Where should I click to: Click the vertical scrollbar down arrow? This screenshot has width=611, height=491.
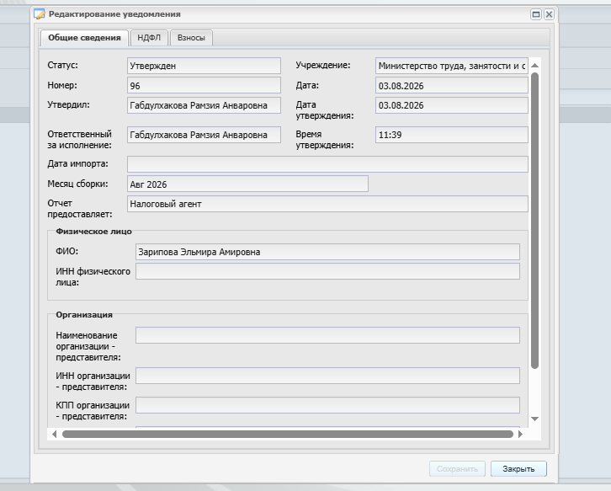click(x=535, y=419)
